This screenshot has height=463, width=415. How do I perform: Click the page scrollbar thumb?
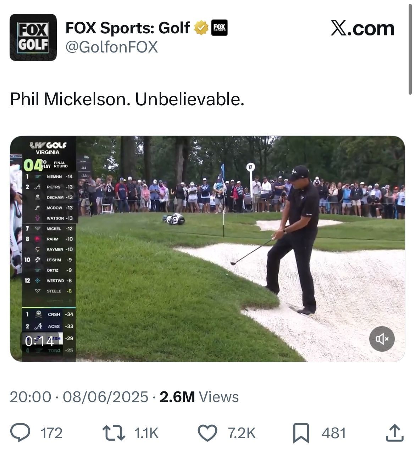click(410, 47)
